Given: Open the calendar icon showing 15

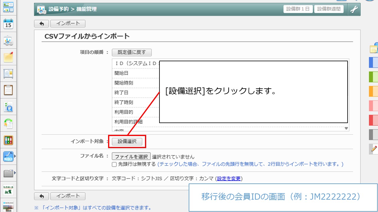Looking at the screenshot, I should tap(8, 24).
